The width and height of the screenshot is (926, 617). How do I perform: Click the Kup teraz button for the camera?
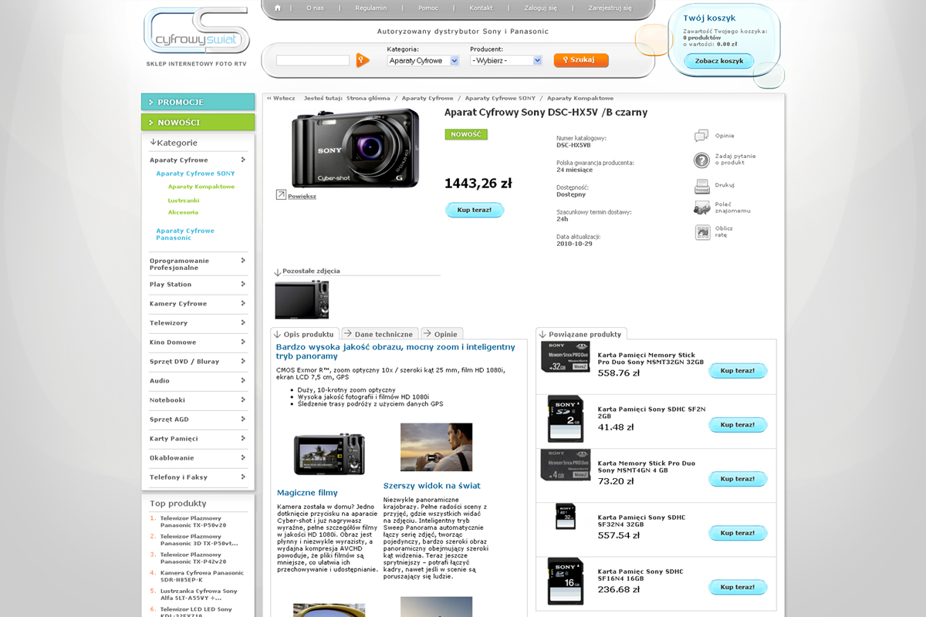(x=475, y=210)
